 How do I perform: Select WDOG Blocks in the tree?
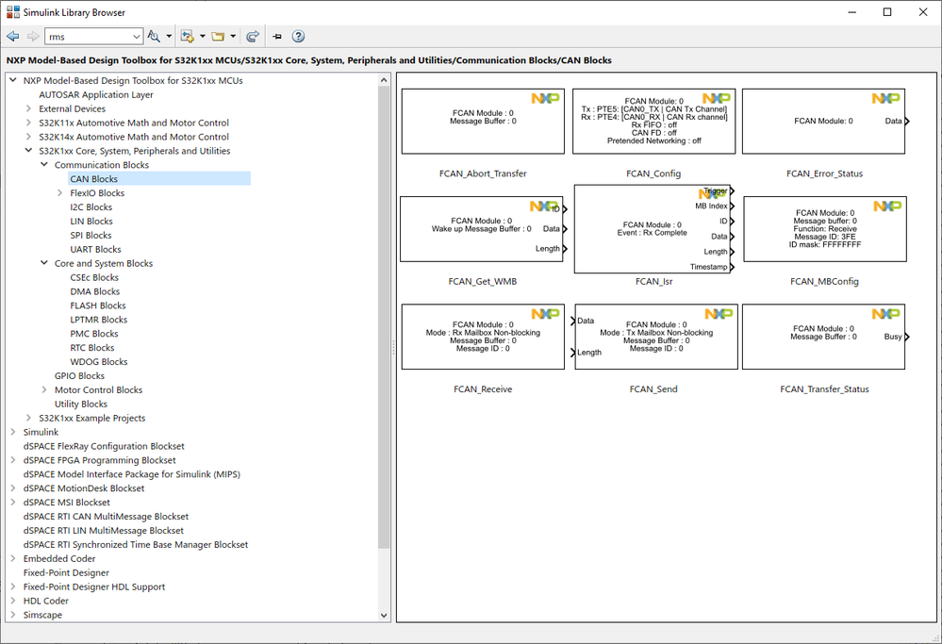pos(98,362)
